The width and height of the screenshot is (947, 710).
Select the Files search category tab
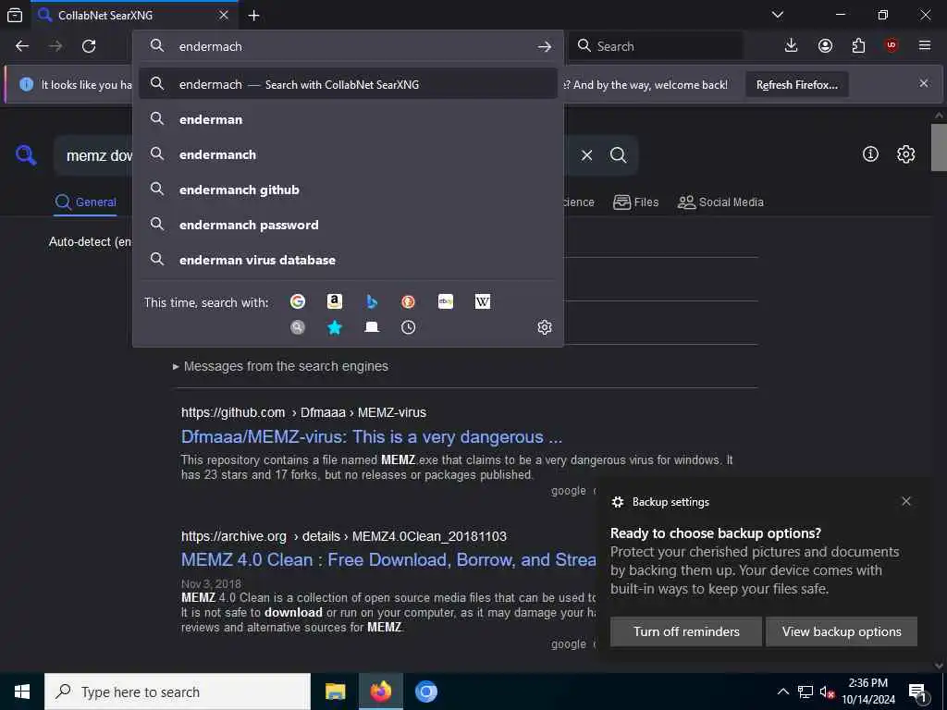[x=636, y=202]
